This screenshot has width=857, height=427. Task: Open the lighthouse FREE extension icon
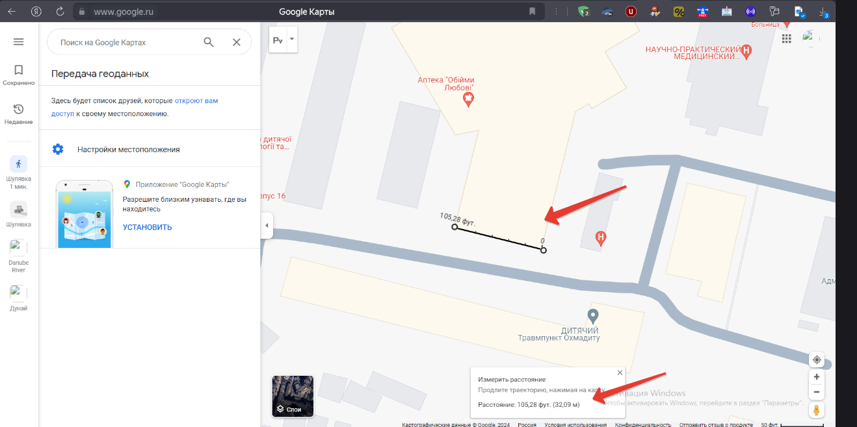702,12
